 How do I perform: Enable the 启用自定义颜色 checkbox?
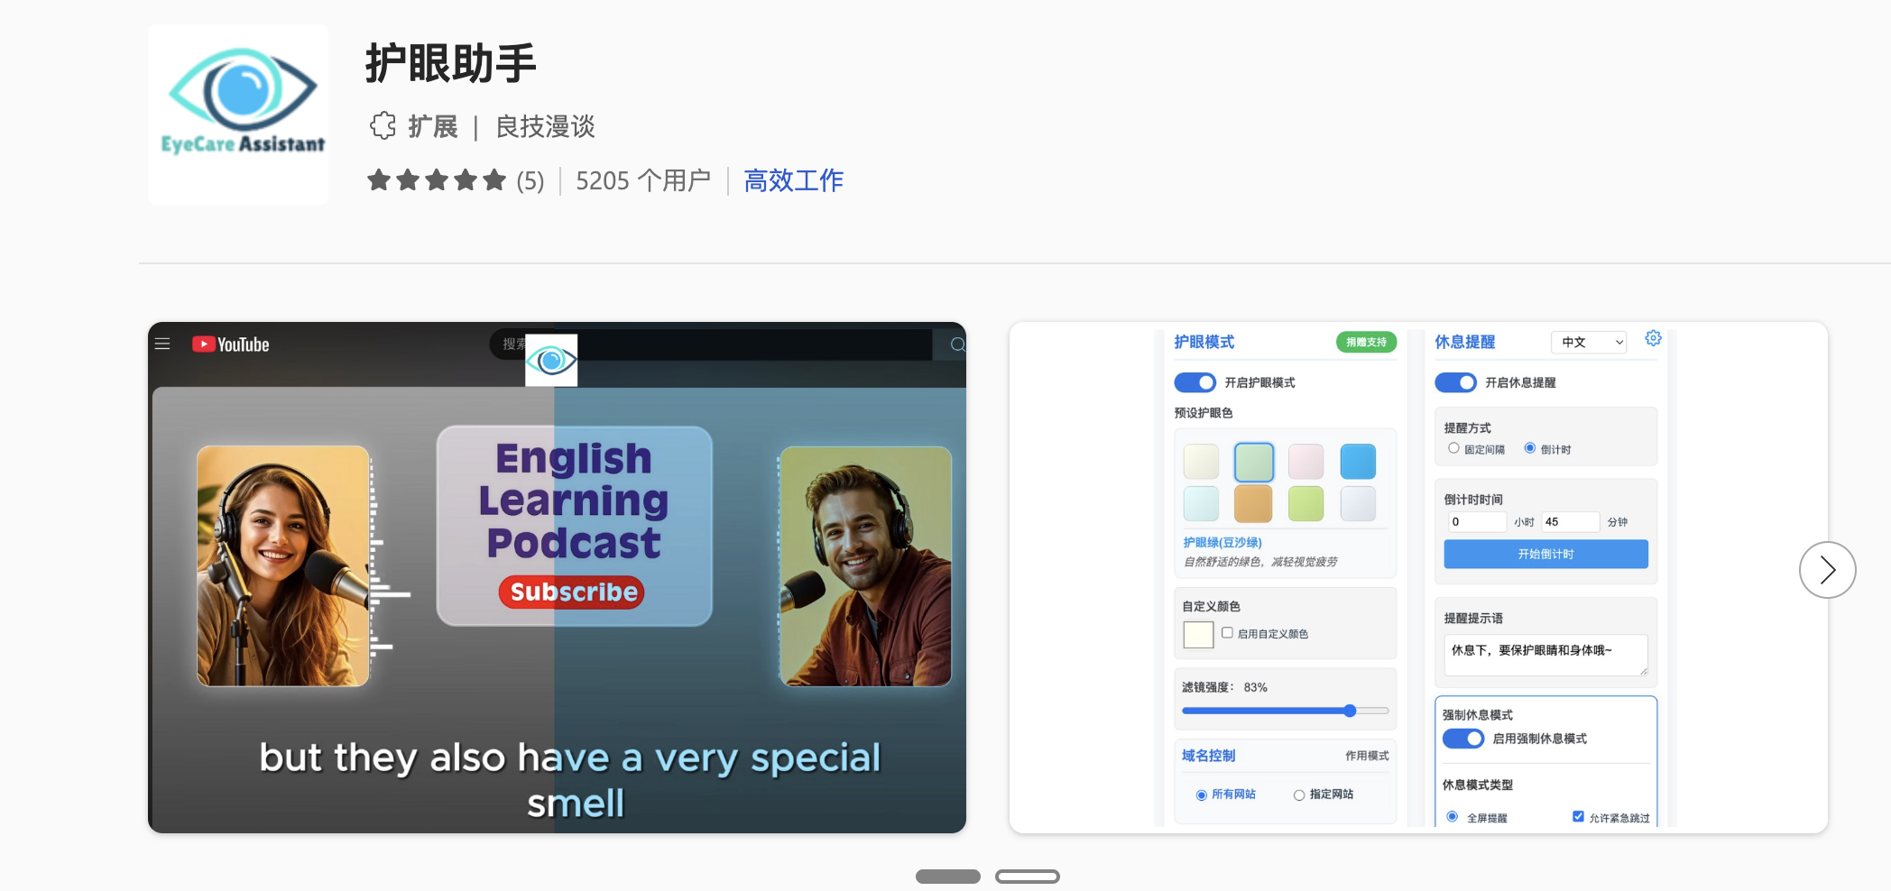click(x=1226, y=633)
